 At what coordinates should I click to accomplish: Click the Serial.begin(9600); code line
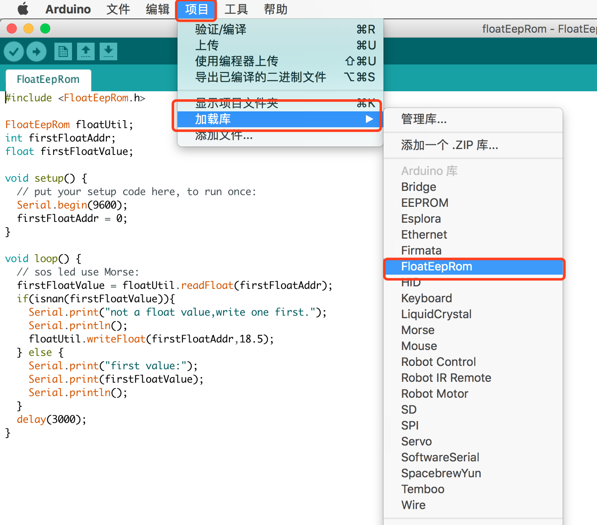[x=72, y=205]
